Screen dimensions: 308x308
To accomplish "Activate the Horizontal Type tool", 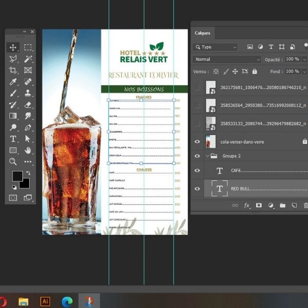I will (x=13, y=139).
